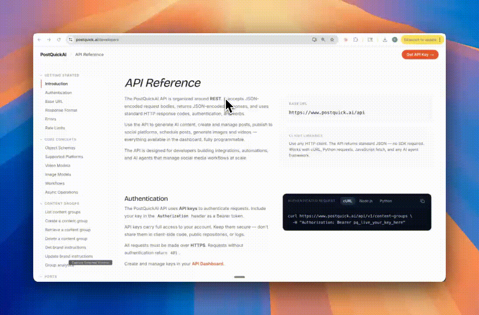
Task: Open Introduction in the sidebar
Action: [x=56, y=84]
